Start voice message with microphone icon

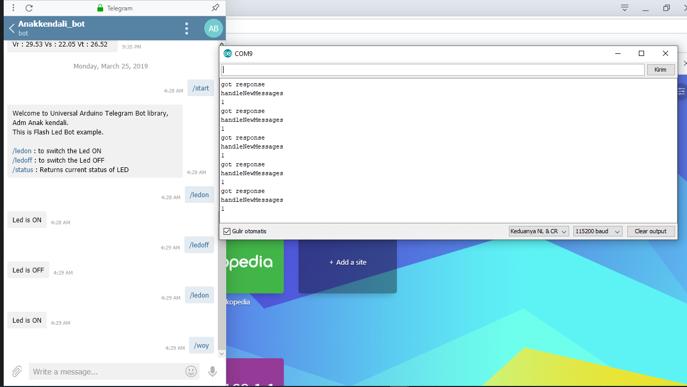212,371
